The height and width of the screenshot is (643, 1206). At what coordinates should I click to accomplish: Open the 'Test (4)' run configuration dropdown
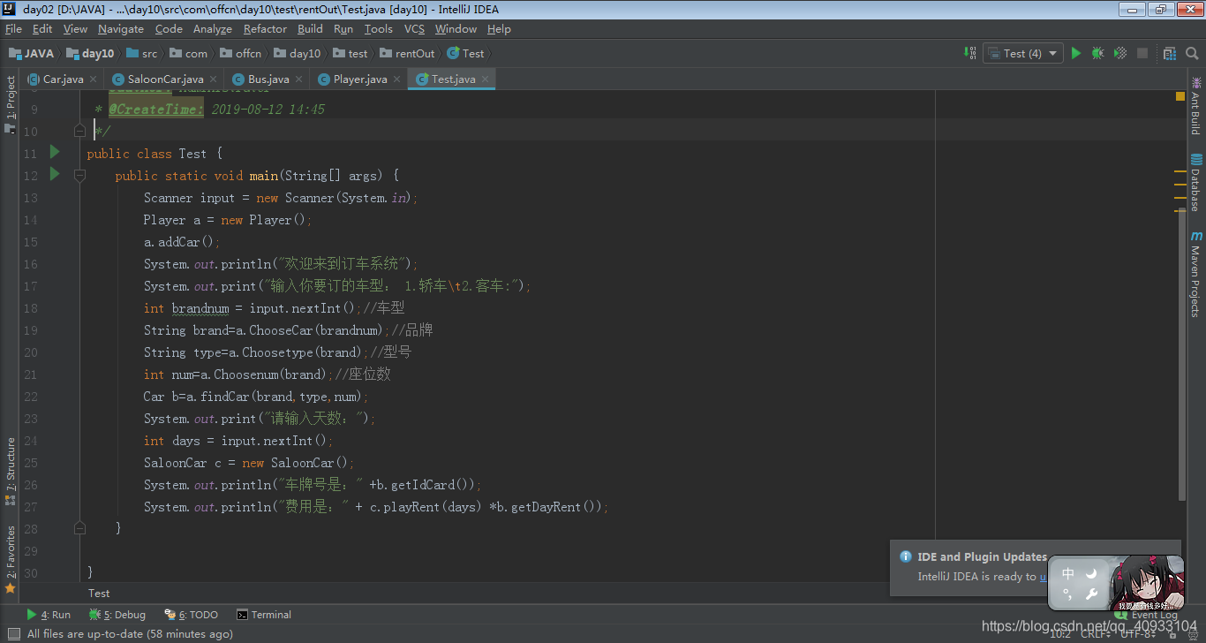1022,53
